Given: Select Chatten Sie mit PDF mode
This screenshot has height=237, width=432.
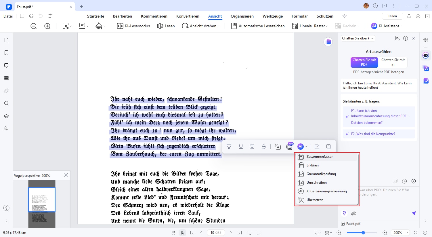Looking at the screenshot, I should pos(364,62).
